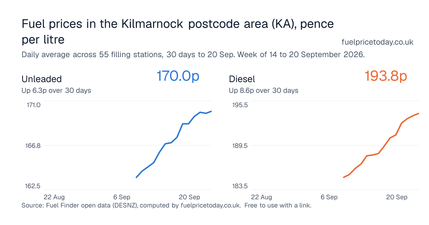This screenshot has height=225, width=429.
Task: Click the 171.0 axis label on Unleaded chart
Action: (34, 105)
